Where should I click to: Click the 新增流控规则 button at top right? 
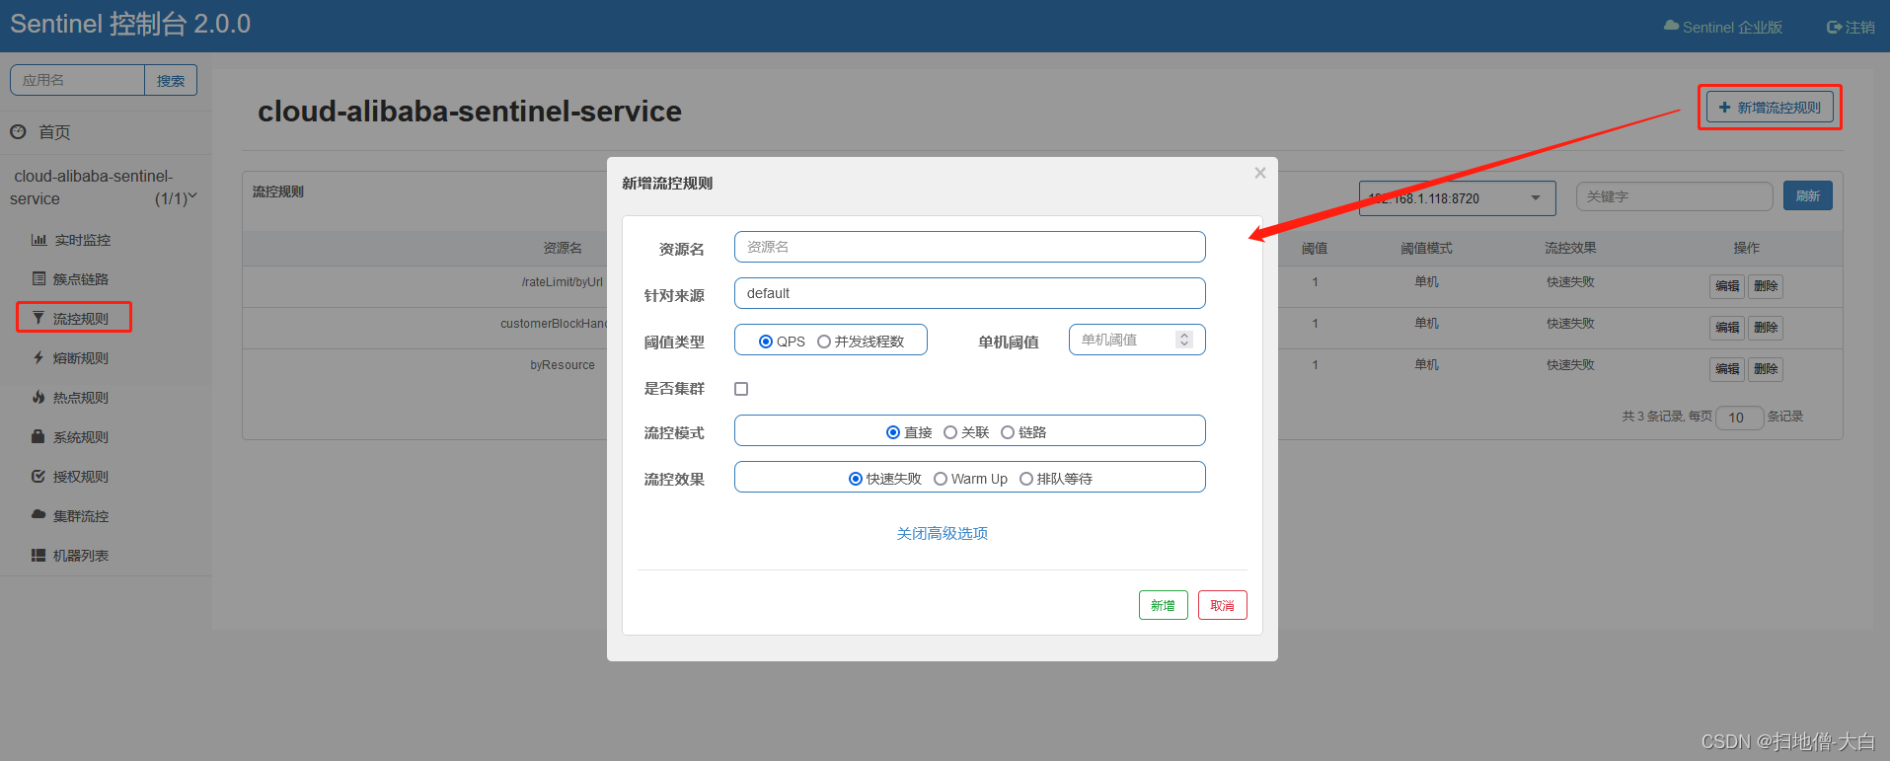(1770, 107)
